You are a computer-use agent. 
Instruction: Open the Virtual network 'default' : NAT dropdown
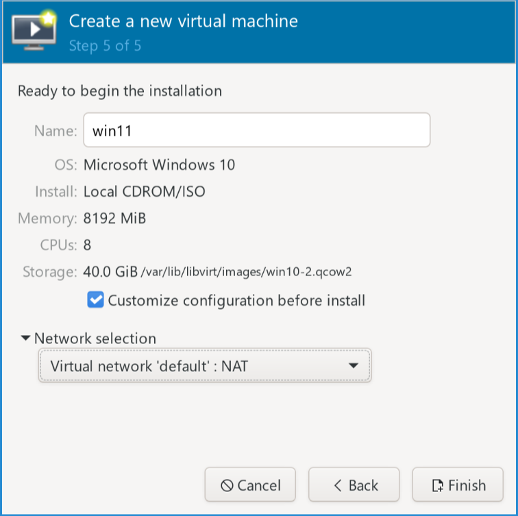[204, 366]
